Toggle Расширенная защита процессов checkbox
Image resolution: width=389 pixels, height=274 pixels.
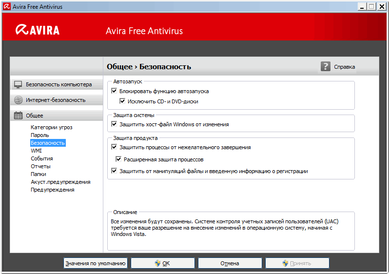tap(118, 159)
